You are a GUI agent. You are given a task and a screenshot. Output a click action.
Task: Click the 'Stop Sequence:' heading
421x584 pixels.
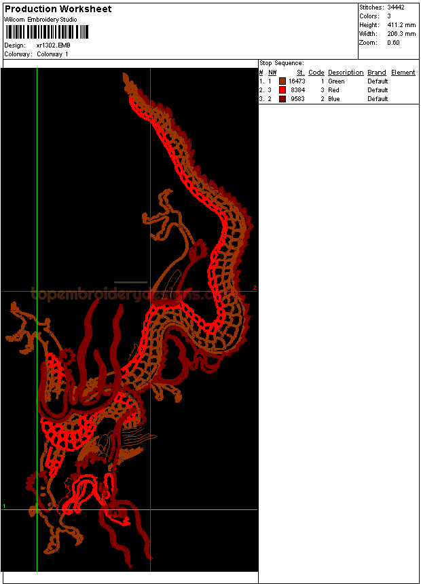(x=282, y=63)
